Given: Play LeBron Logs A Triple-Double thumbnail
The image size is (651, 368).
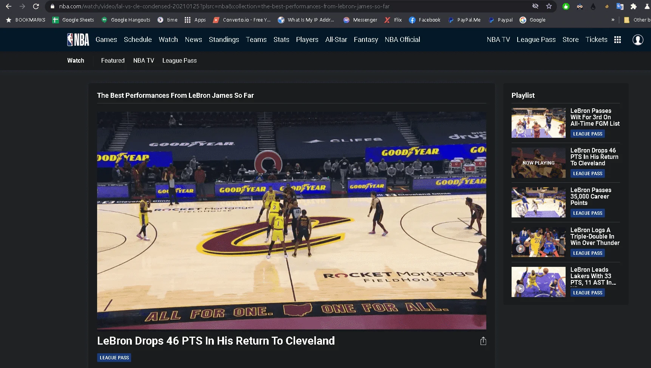Looking at the screenshot, I should point(538,242).
